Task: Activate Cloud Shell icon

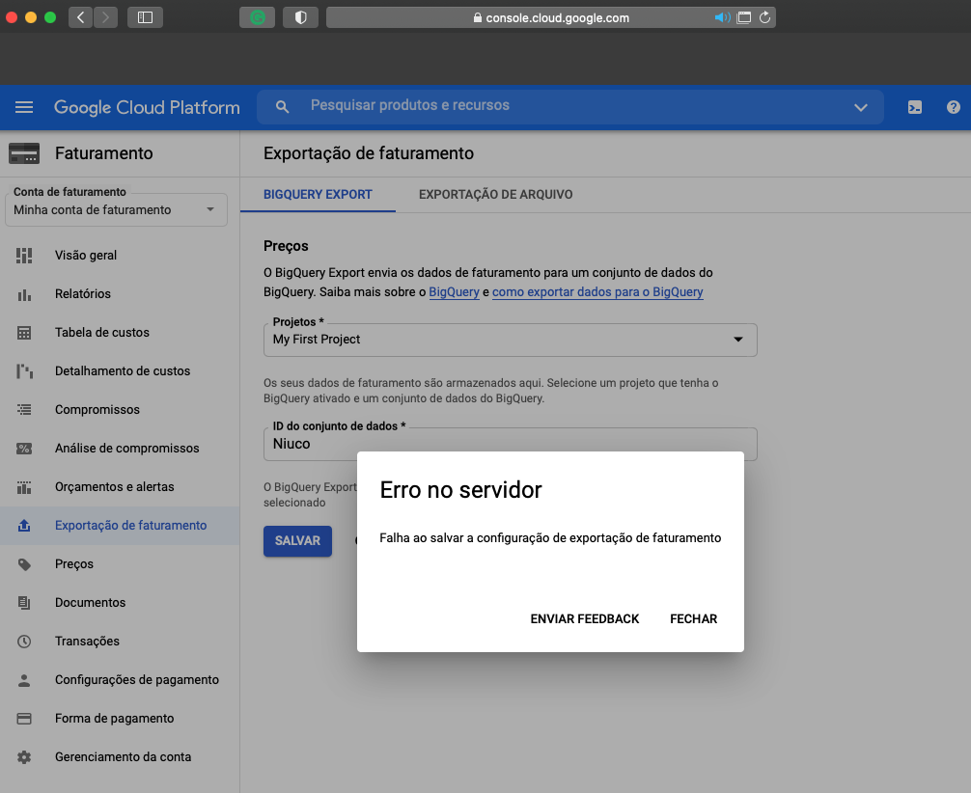Action: [915, 107]
